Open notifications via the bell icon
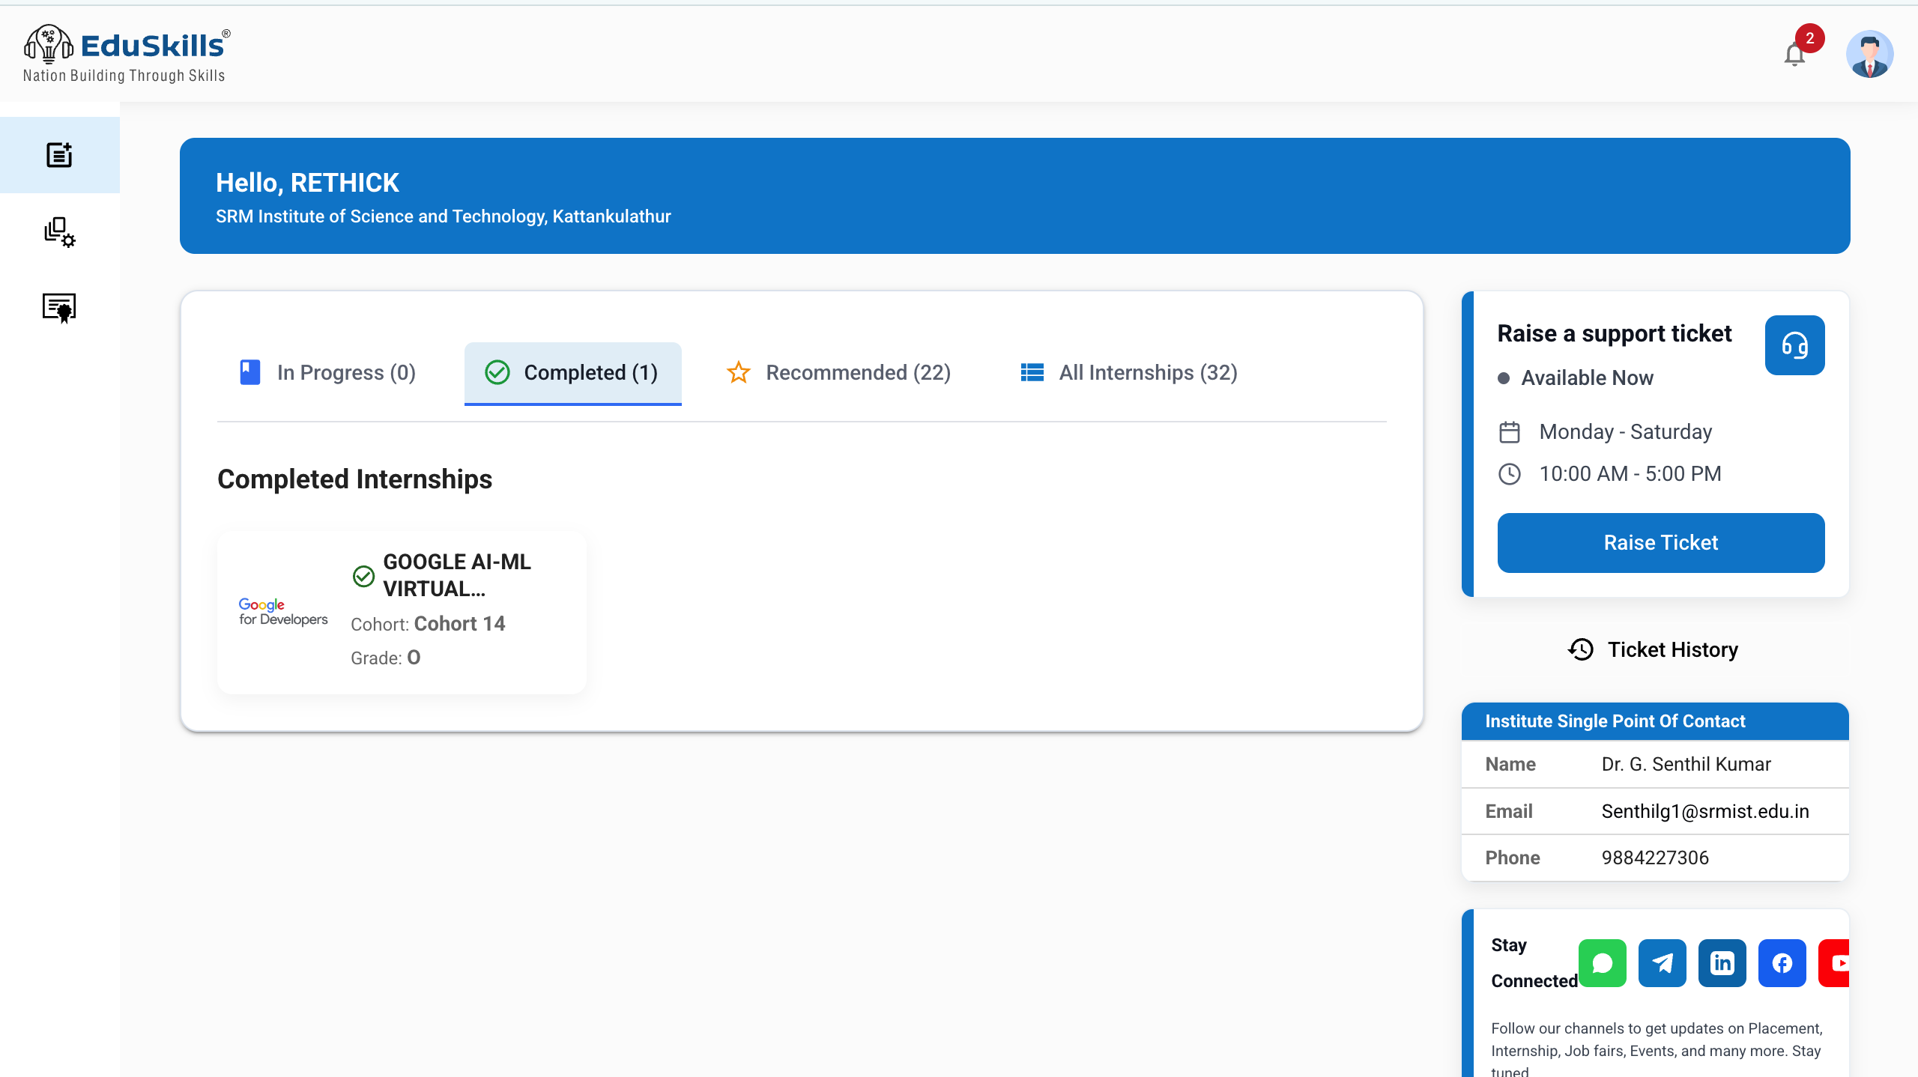 tap(1794, 54)
